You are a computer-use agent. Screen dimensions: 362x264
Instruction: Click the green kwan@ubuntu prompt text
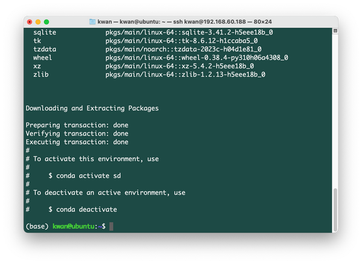(73, 226)
